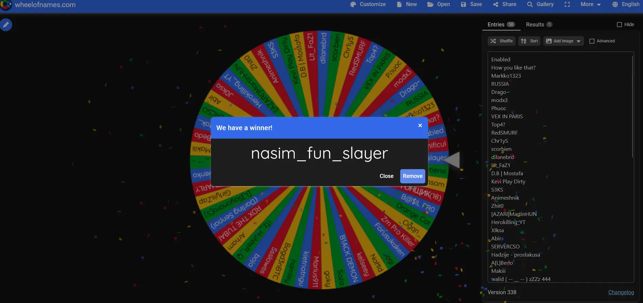Toggle fullscreen mode icon
The image size is (643, 303).
(567, 4)
